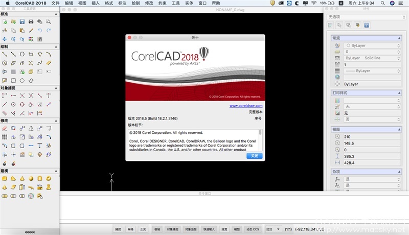Open the 编辑 menu
The width and height of the screenshot is (409, 235).
pyautogui.click(x=69, y=3)
